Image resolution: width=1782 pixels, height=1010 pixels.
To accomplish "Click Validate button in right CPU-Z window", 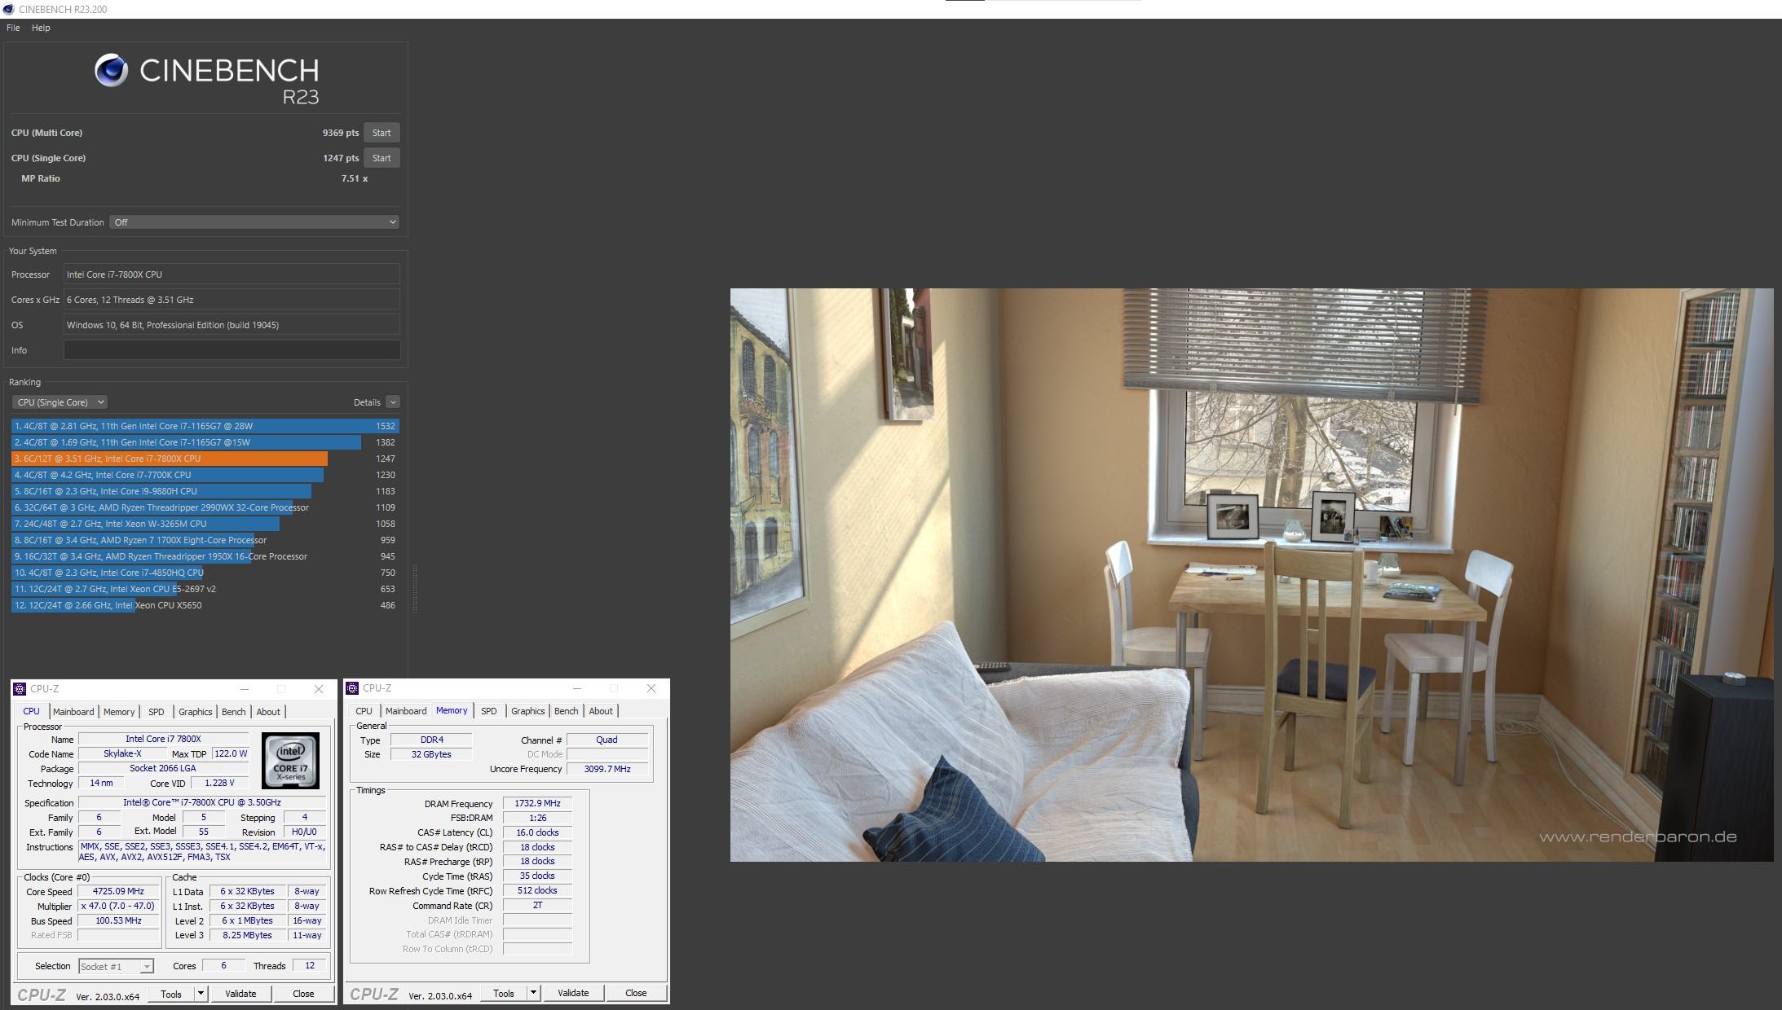I will pos(572,993).
